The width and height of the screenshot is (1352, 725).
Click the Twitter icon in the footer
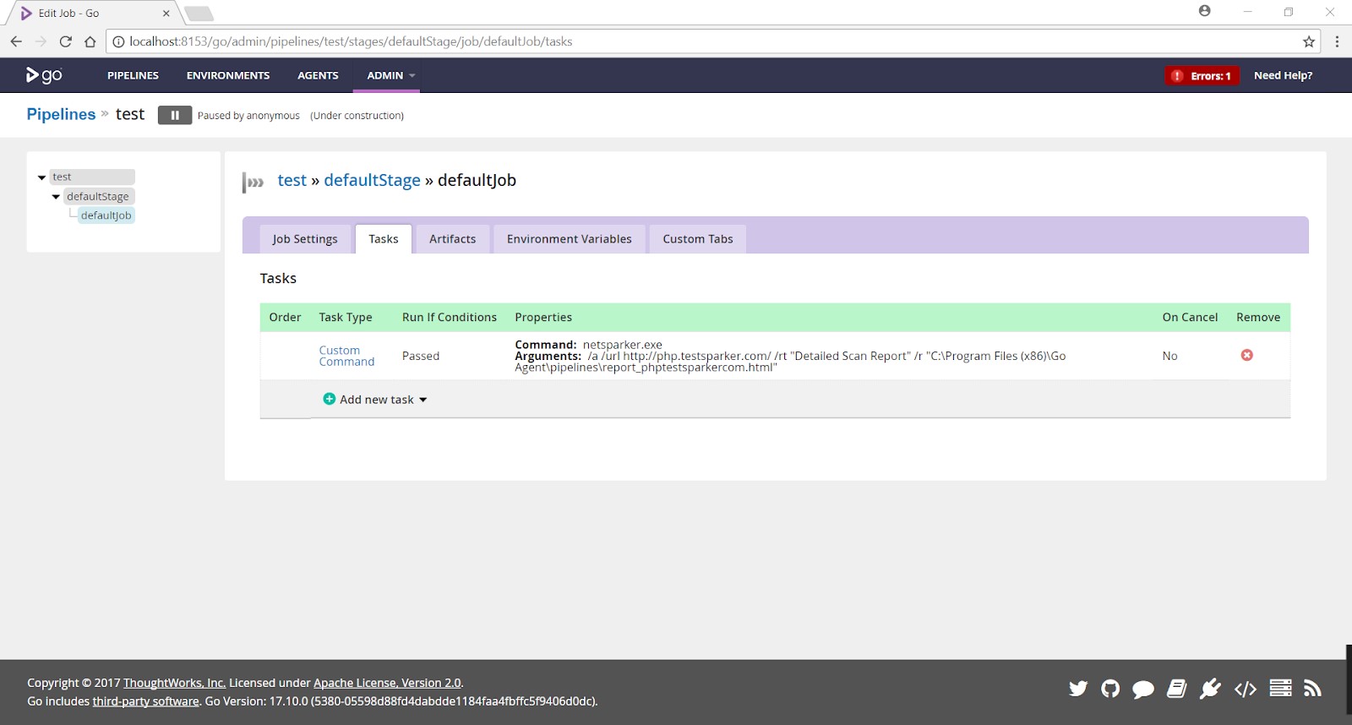(x=1078, y=689)
